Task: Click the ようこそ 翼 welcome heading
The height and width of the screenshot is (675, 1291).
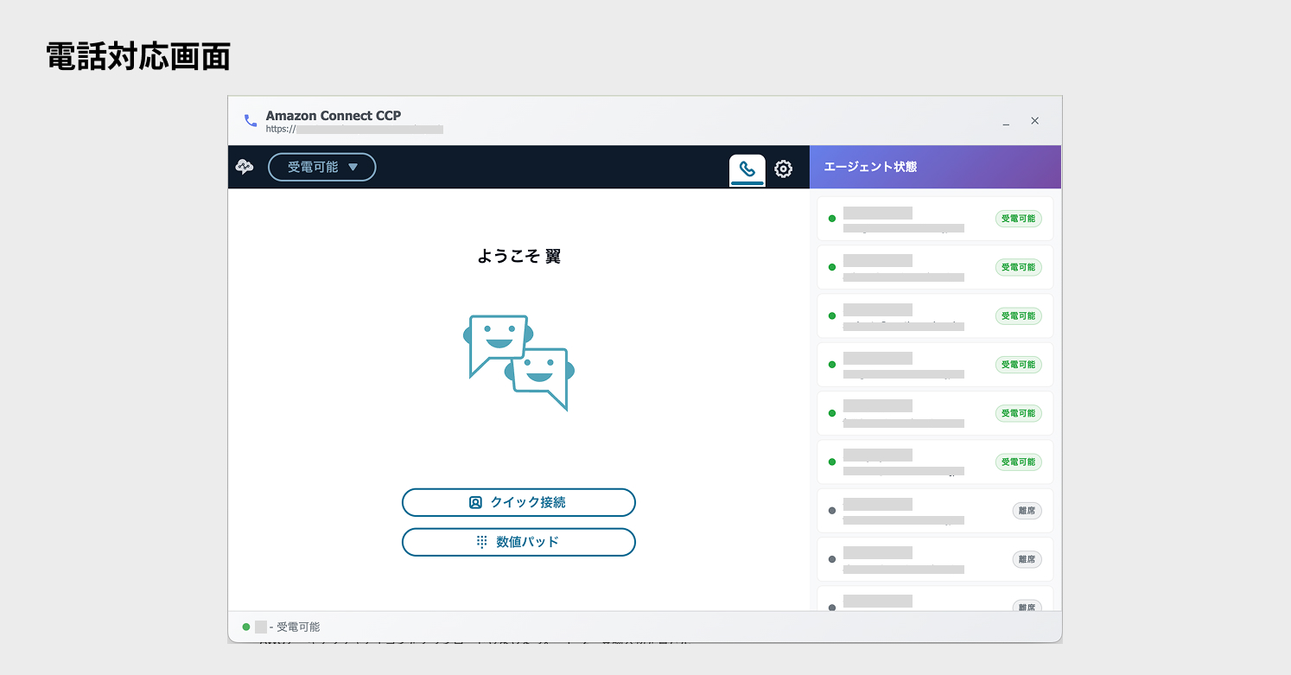Action: [518, 257]
